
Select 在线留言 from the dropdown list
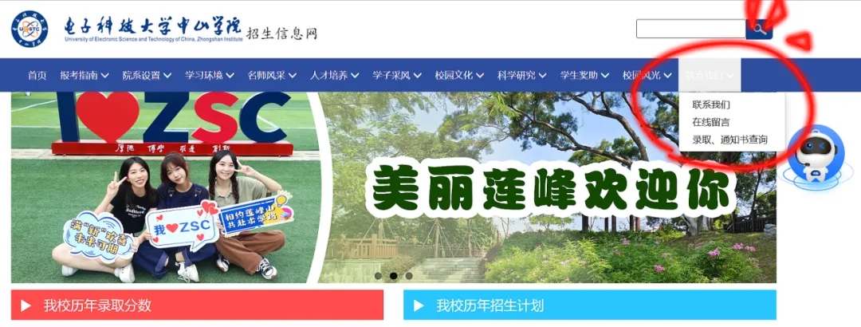click(x=711, y=123)
